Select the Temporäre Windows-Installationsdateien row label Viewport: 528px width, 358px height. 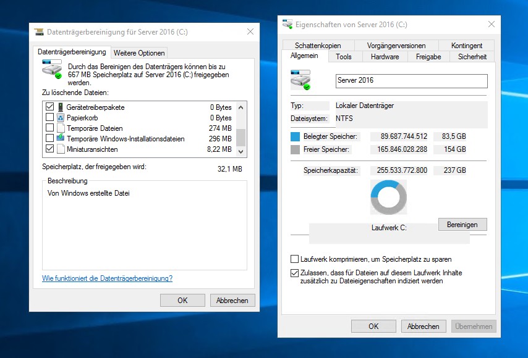(x=126, y=138)
